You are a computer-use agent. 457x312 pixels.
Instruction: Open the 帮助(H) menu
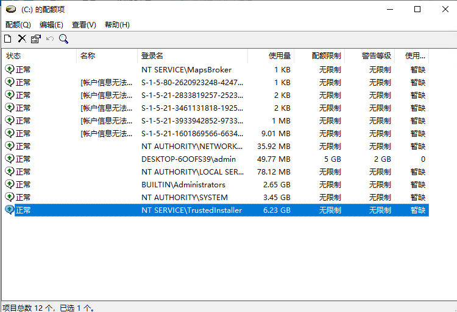pyautogui.click(x=117, y=25)
